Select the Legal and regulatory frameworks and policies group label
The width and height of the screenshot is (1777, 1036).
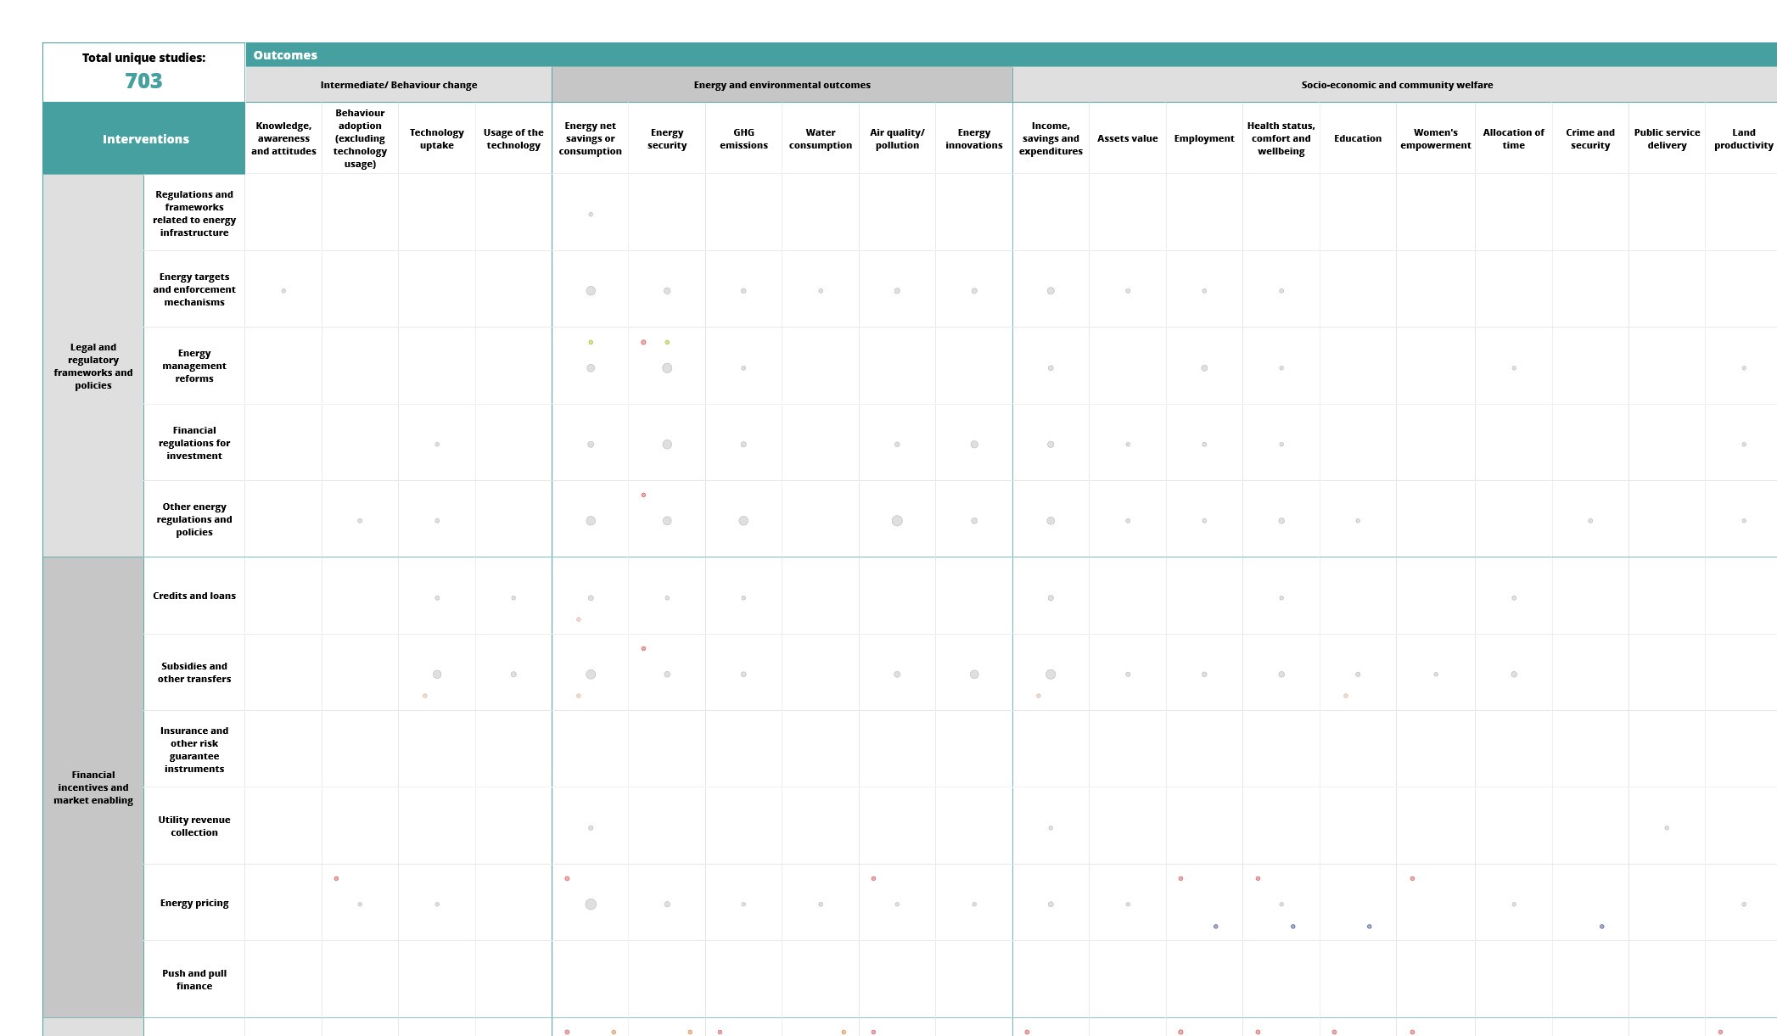click(93, 367)
